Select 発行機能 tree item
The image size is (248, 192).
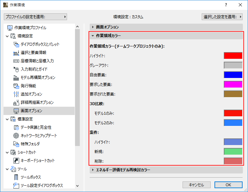point(28,86)
